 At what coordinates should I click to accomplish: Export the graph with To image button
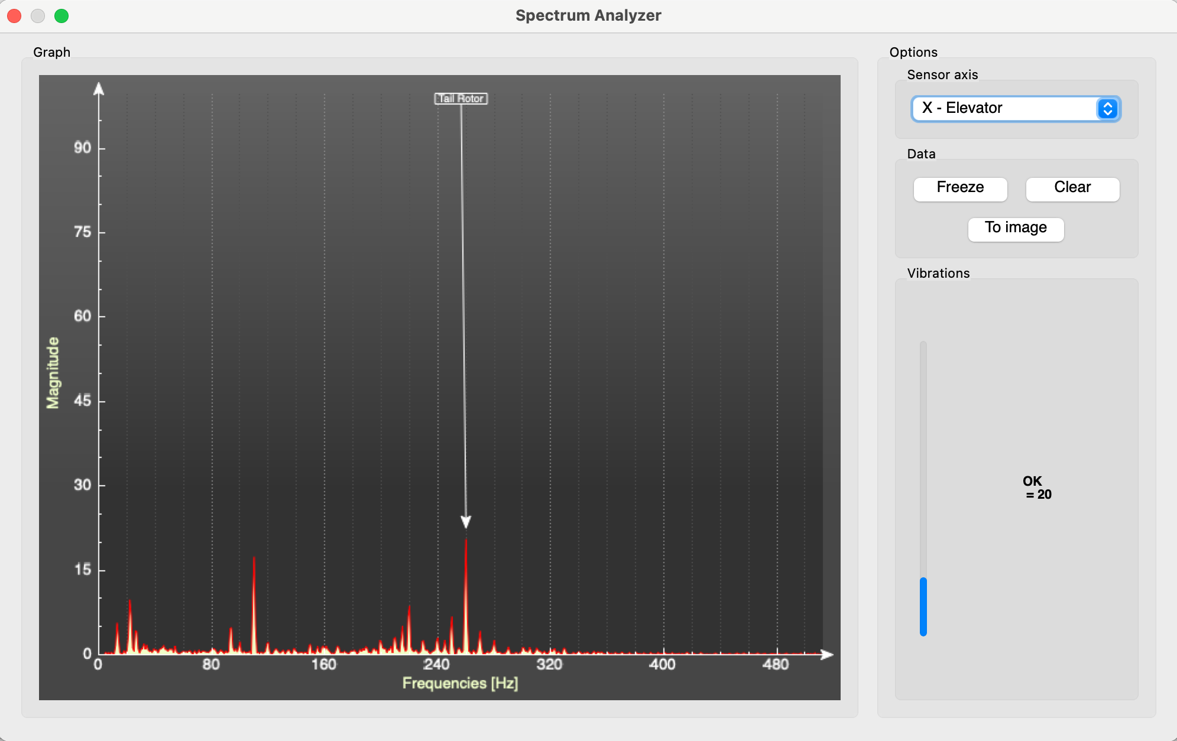1015,228
